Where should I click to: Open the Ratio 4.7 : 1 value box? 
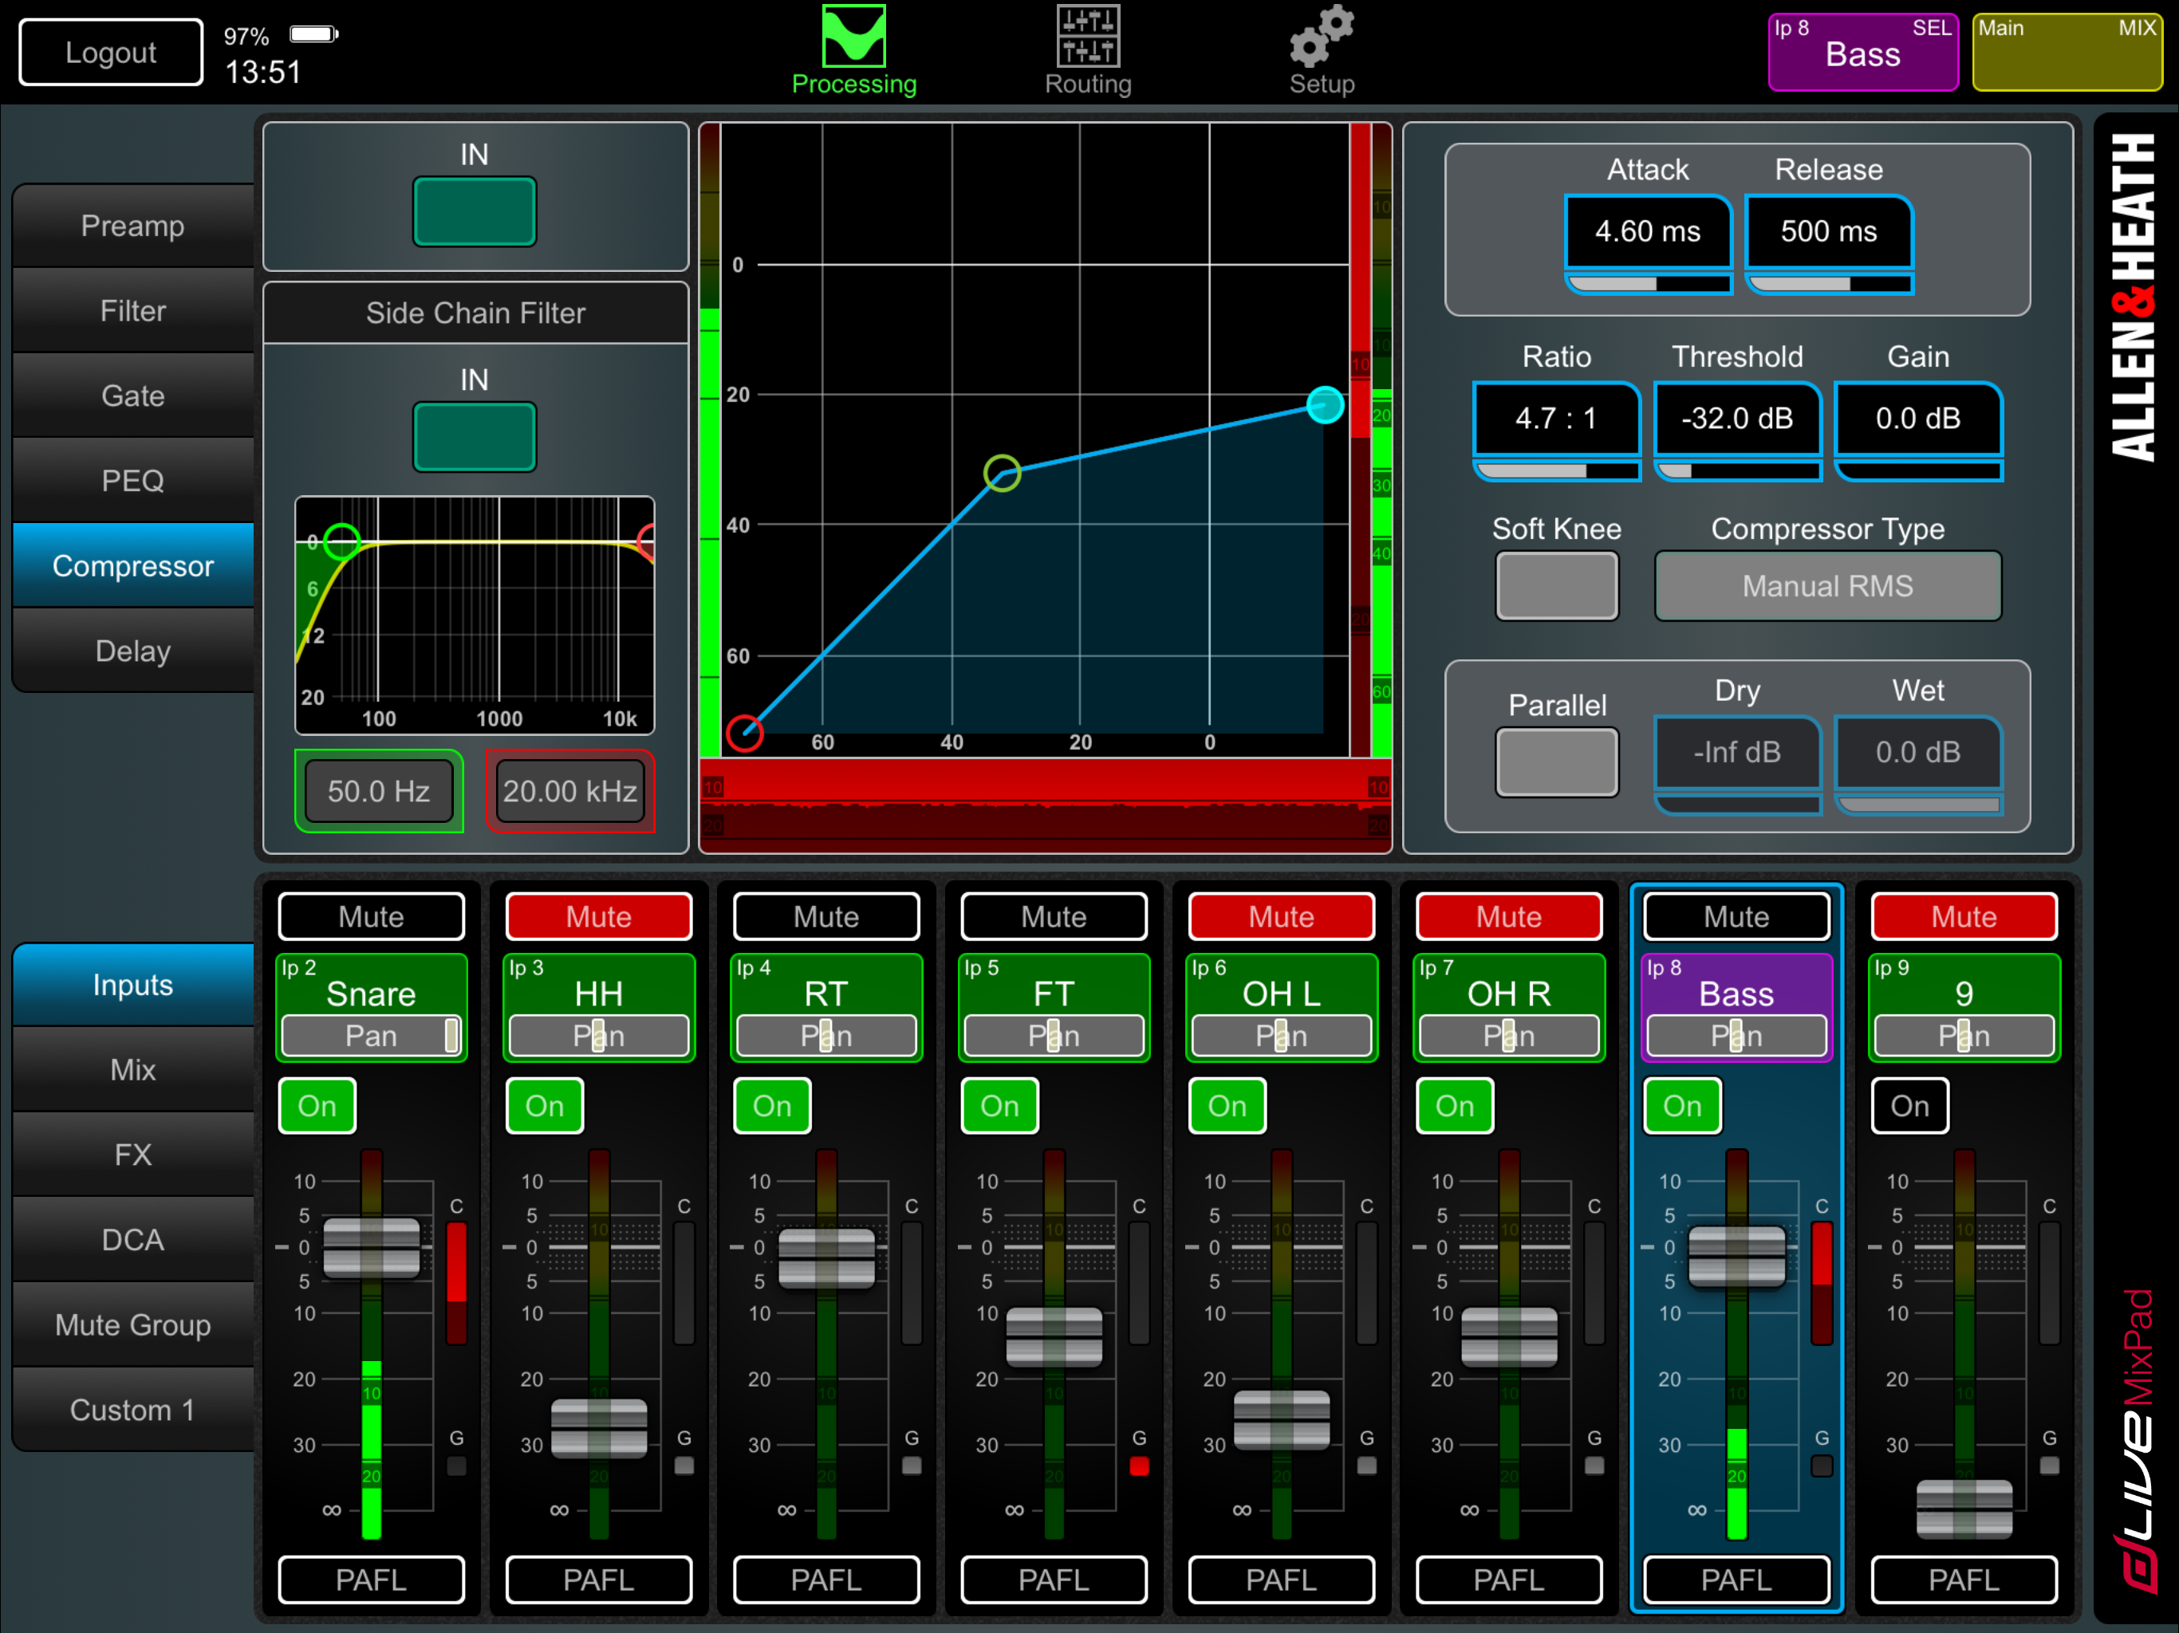click(1555, 419)
